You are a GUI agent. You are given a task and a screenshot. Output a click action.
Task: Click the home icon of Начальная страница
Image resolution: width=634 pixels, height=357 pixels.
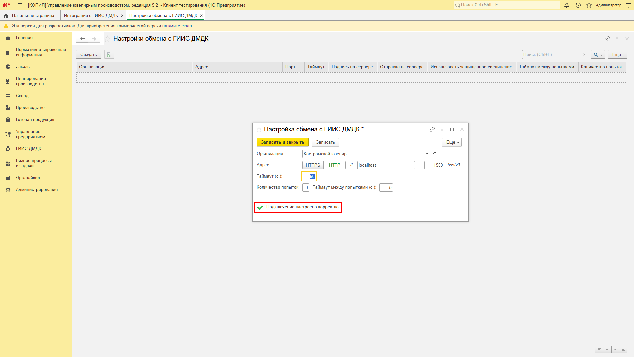point(6,16)
